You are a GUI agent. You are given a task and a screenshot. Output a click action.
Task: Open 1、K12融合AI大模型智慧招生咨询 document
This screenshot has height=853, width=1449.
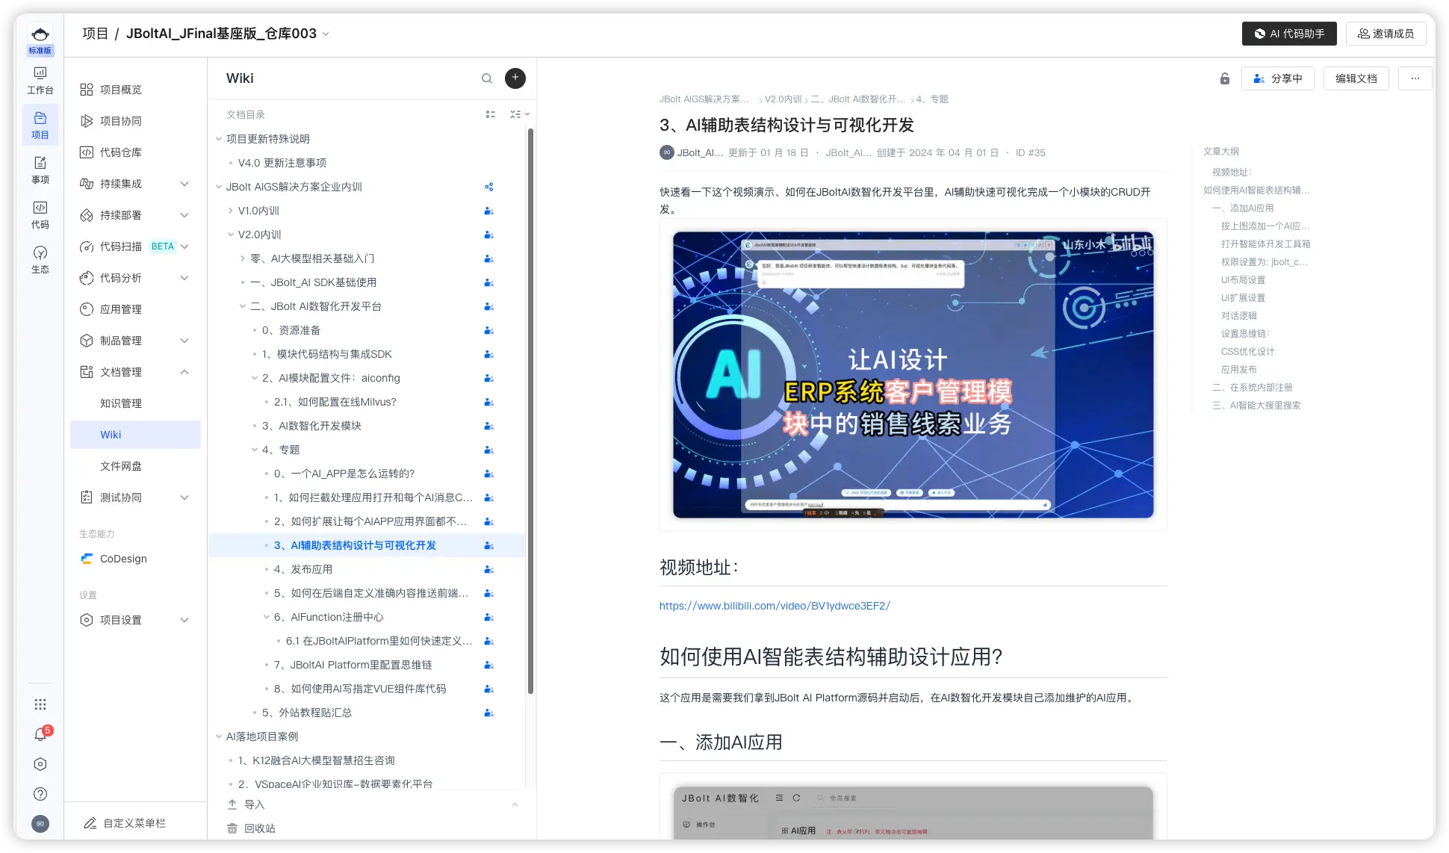(x=317, y=760)
